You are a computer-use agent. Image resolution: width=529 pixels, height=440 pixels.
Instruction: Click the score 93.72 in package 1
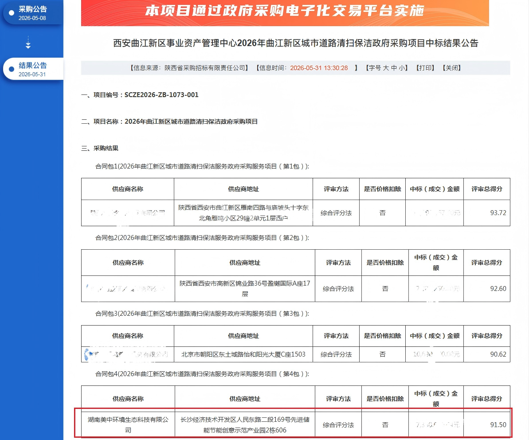[498, 213]
